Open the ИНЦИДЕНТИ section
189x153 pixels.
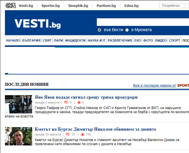pos(75,40)
